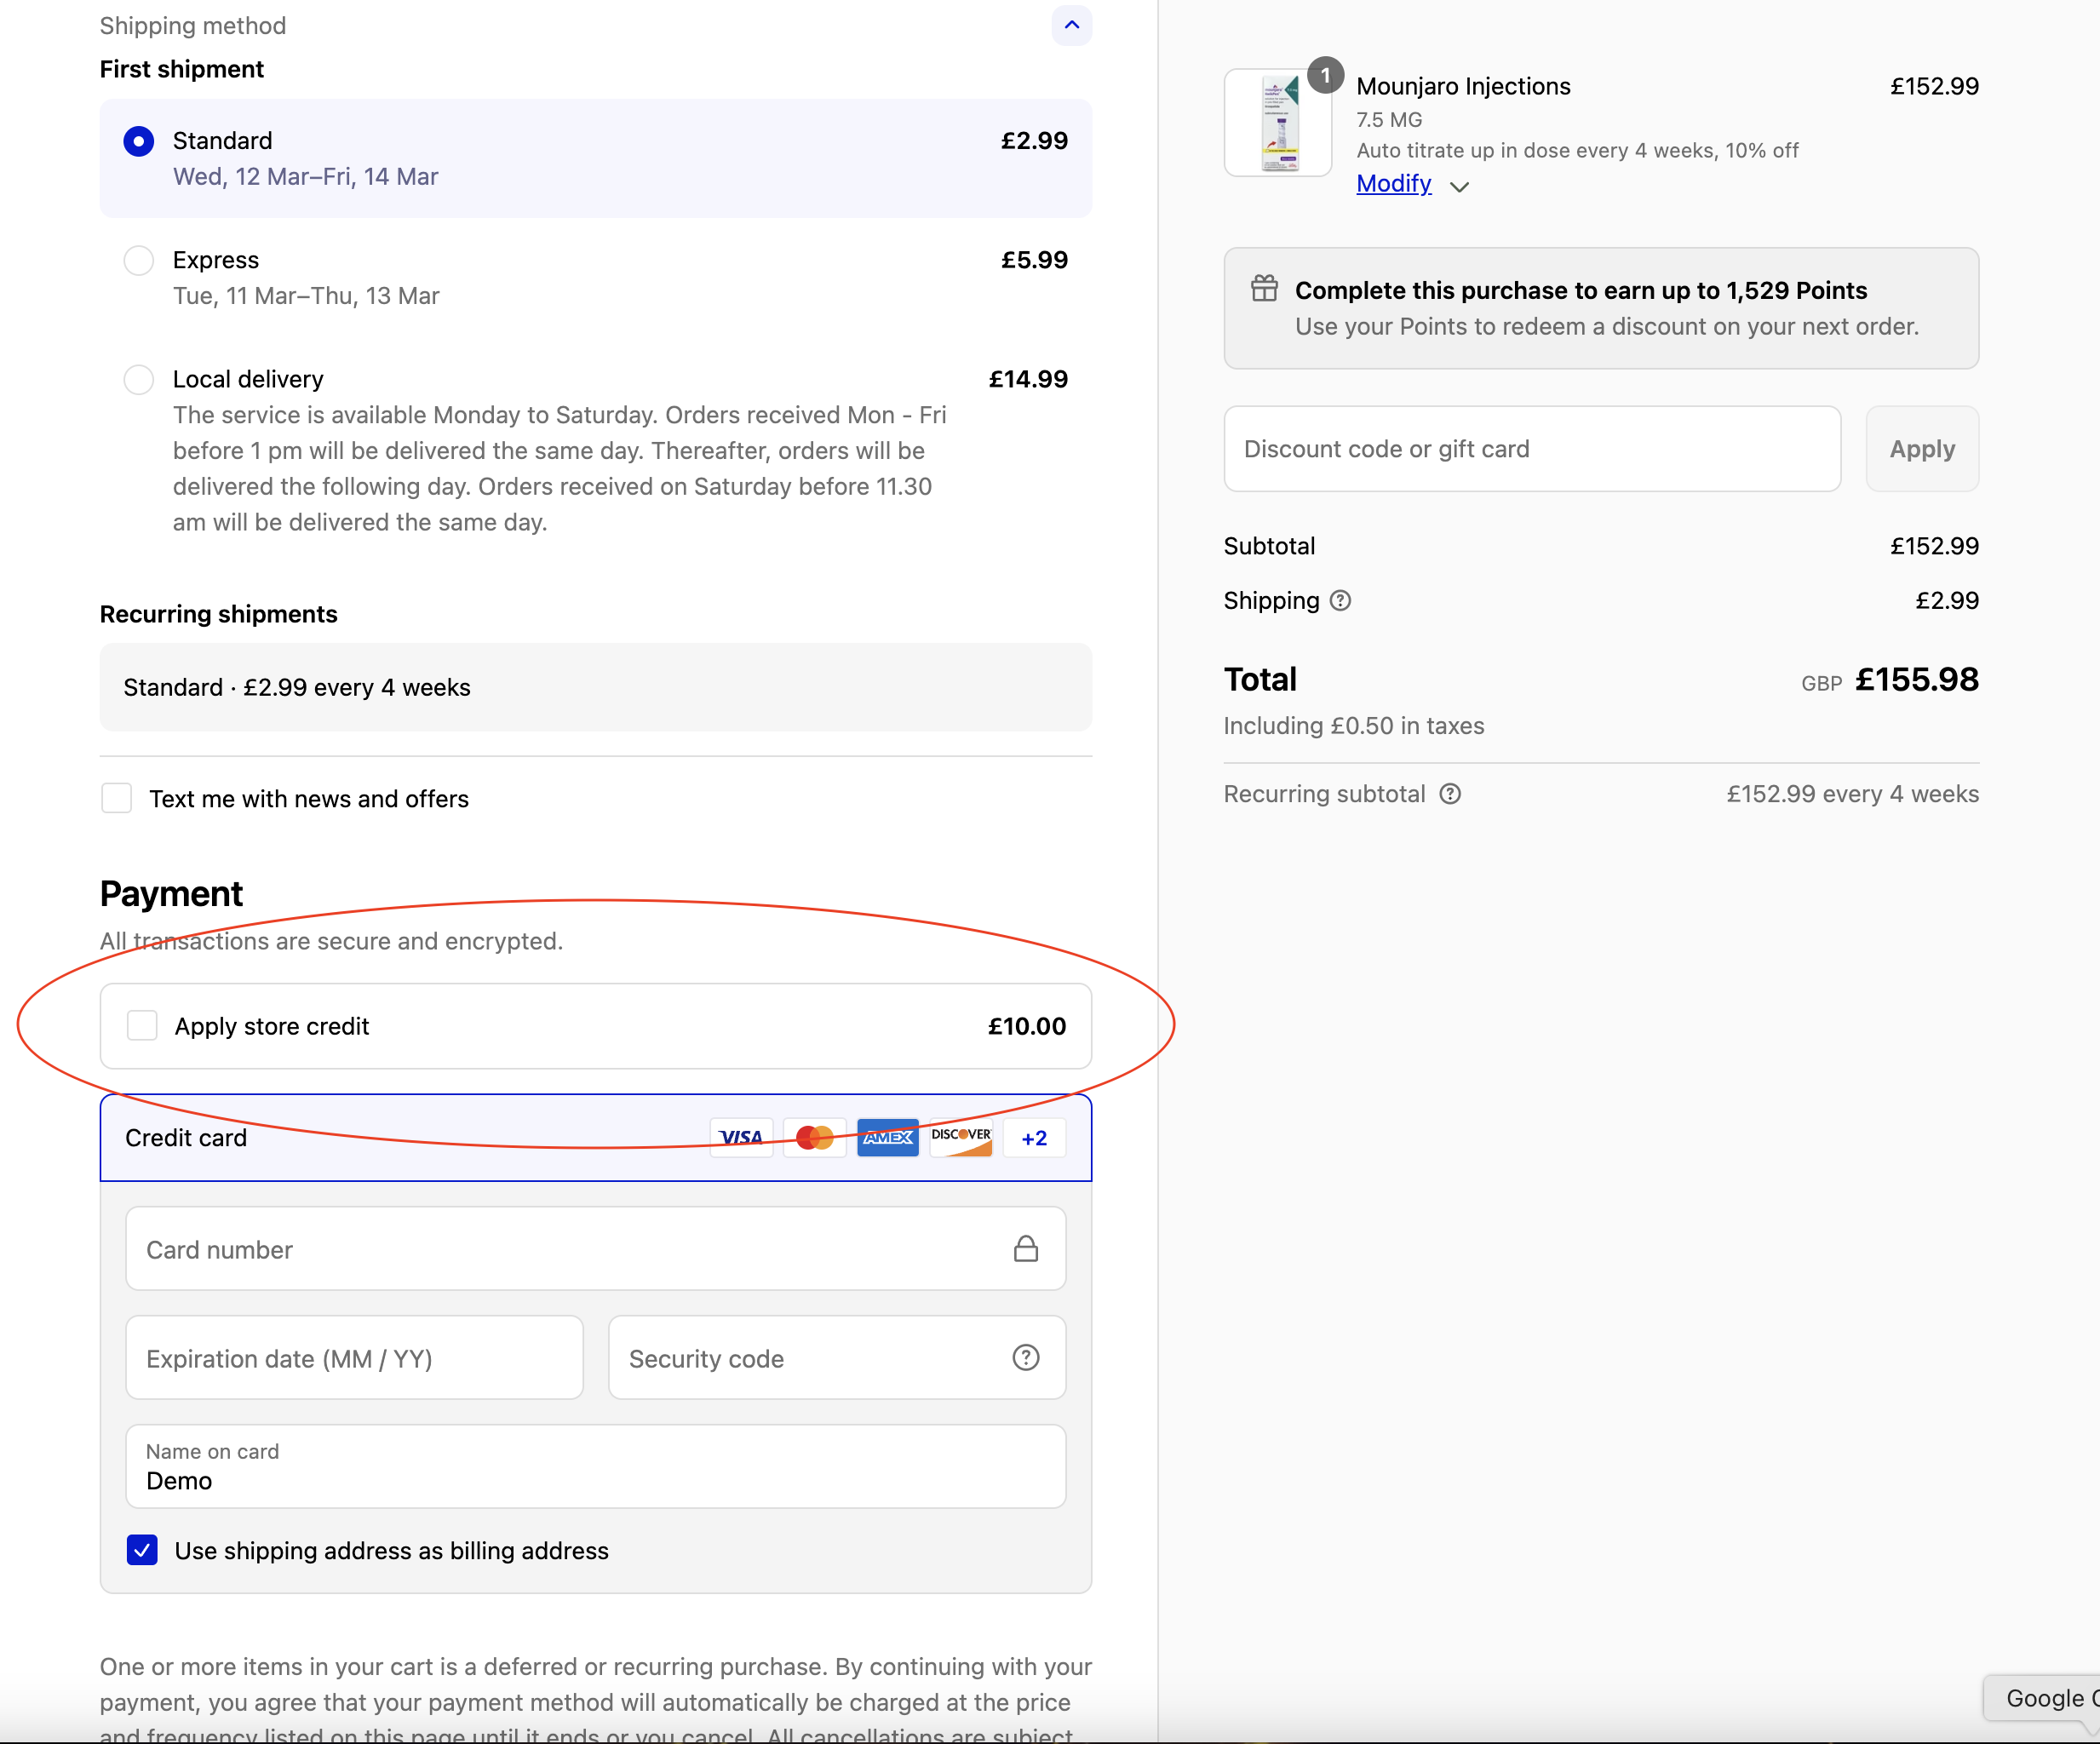Choose Express shipping radio button
Image resolution: width=2100 pixels, height=1744 pixels.
(139, 260)
